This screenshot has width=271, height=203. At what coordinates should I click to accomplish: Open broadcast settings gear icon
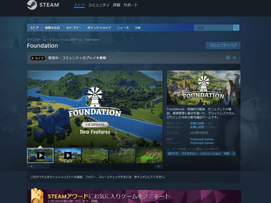tap(228, 58)
